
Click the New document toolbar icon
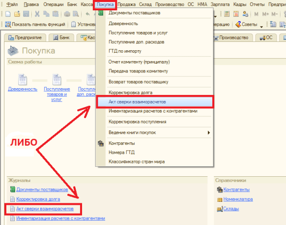pyautogui.click(x=8, y=14)
